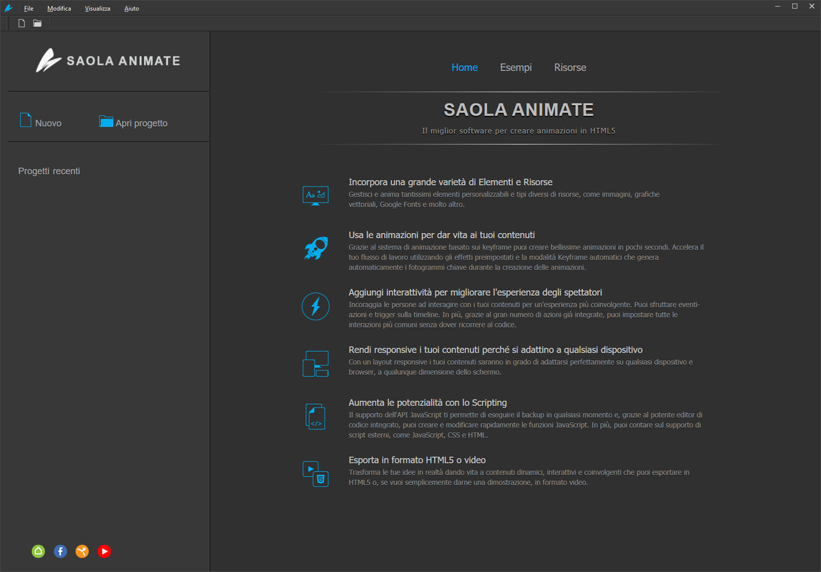Click the Progetti recenti heading
Viewport: 821px width, 572px height.
pos(49,171)
